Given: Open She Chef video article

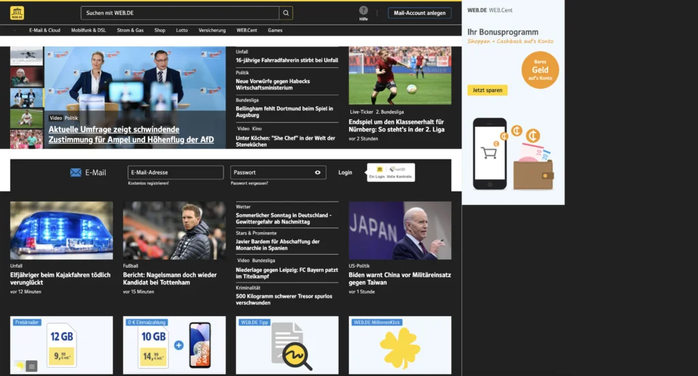Looking at the screenshot, I should tap(286, 141).
